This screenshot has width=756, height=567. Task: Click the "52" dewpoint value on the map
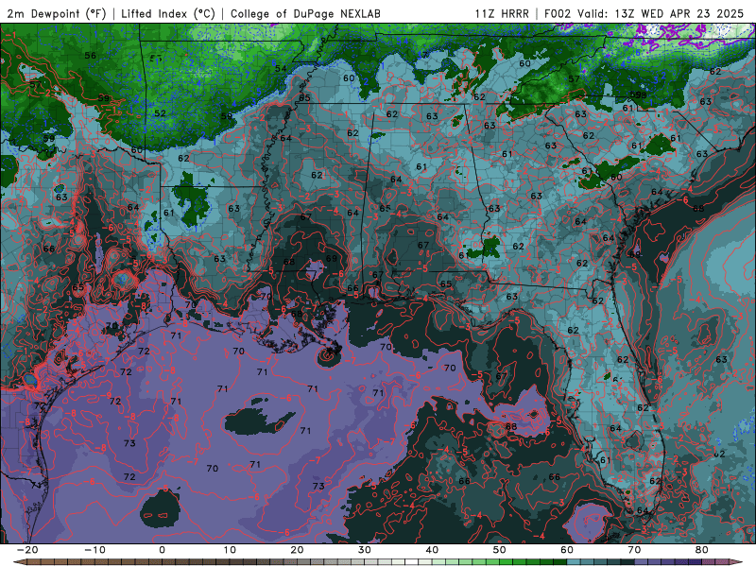[160, 113]
